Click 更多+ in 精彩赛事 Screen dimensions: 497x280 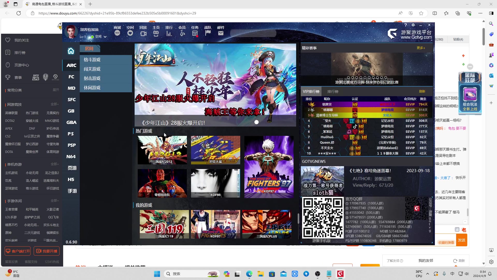pos(421,48)
